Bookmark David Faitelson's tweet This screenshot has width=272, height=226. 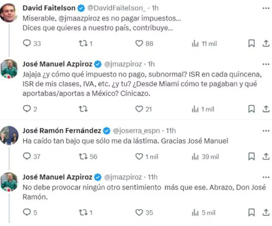click(x=251, y=43)
